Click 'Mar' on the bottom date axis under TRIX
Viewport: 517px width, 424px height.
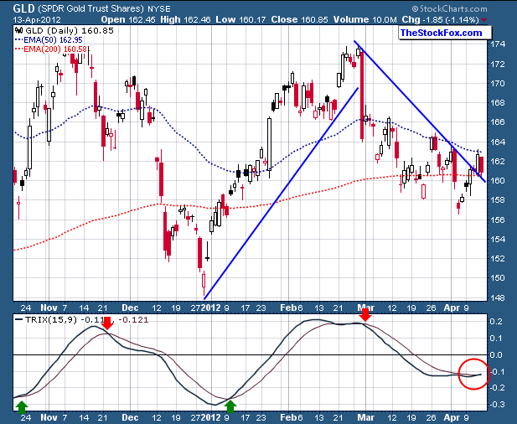tap(366, 417)
